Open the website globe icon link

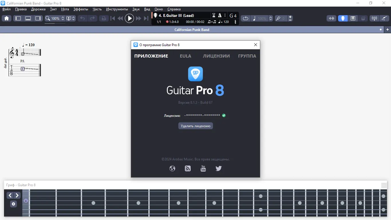tap(172, 168)
